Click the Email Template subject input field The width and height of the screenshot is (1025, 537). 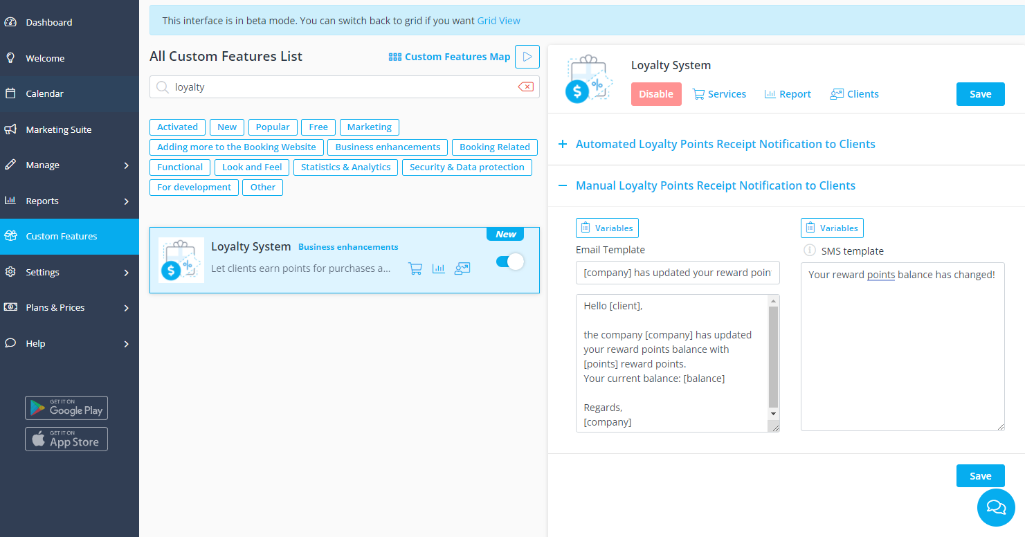[677, 273]
